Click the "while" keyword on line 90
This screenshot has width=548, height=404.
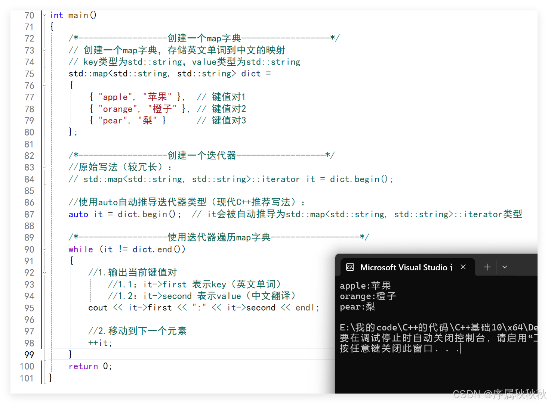[81, 249]
